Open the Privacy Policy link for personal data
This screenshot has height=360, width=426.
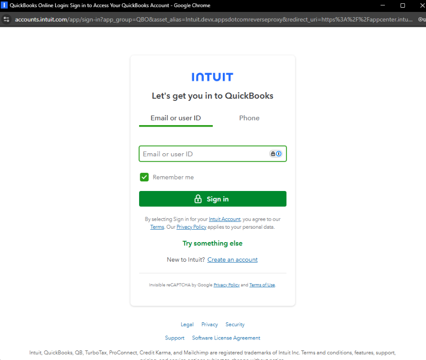coord(192,227)
